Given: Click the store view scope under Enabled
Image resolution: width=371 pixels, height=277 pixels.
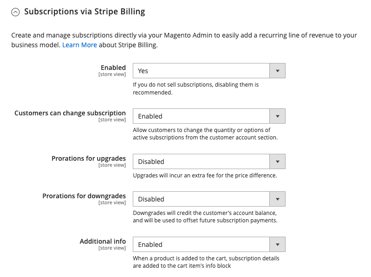Looking at the screenshot, I should [112, 74].
